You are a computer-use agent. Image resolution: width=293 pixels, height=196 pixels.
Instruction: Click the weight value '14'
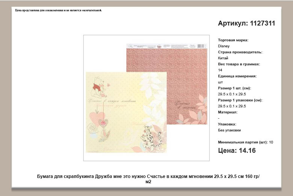coord(220,70)
